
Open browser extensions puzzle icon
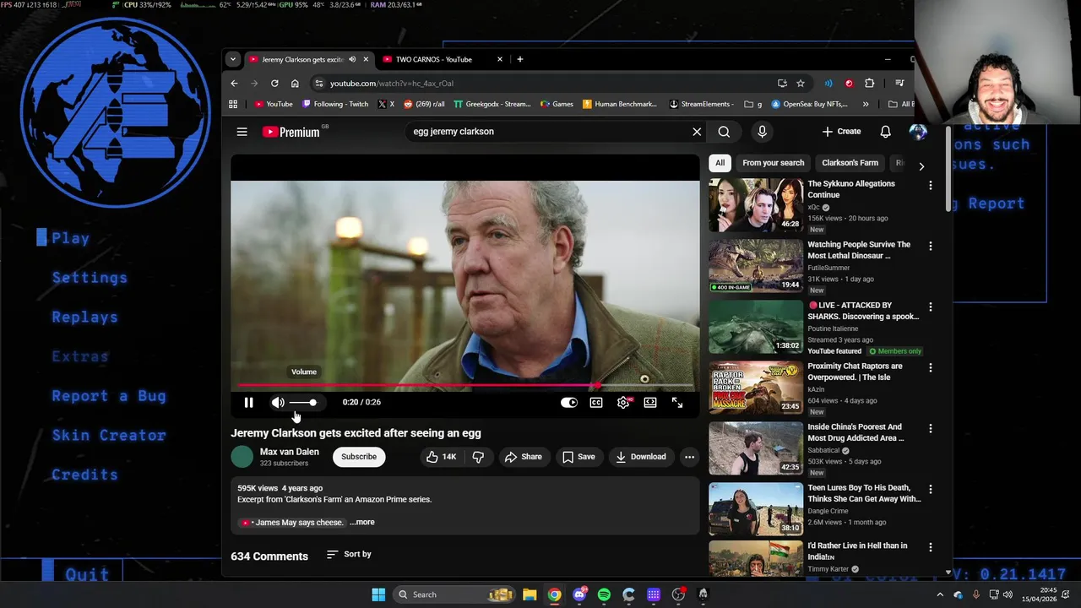click(869, 84)
